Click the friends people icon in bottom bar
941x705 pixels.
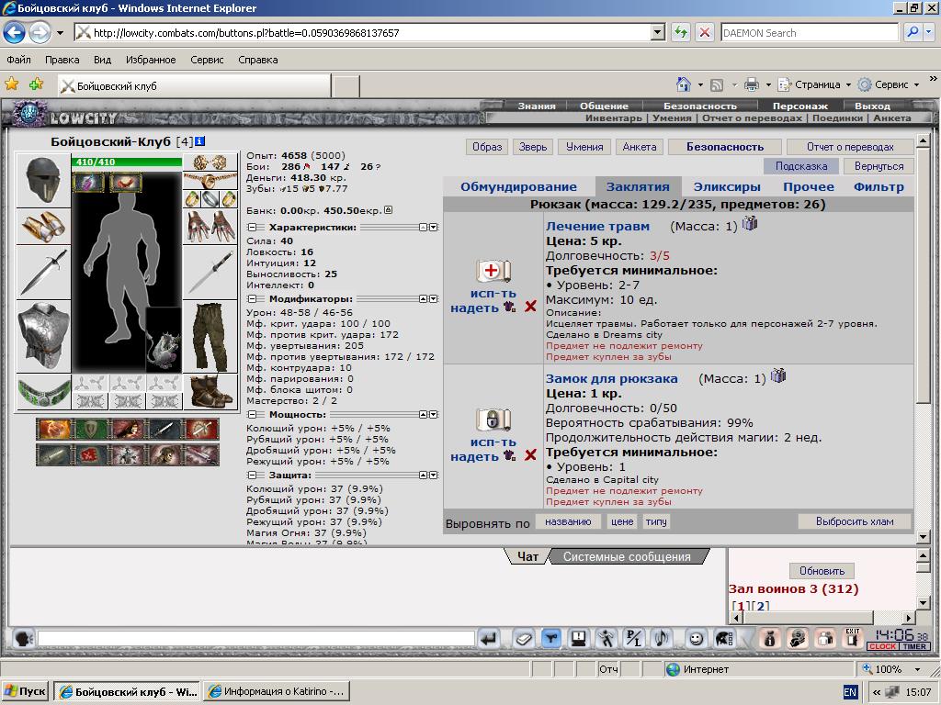click(x=826, y=639)
